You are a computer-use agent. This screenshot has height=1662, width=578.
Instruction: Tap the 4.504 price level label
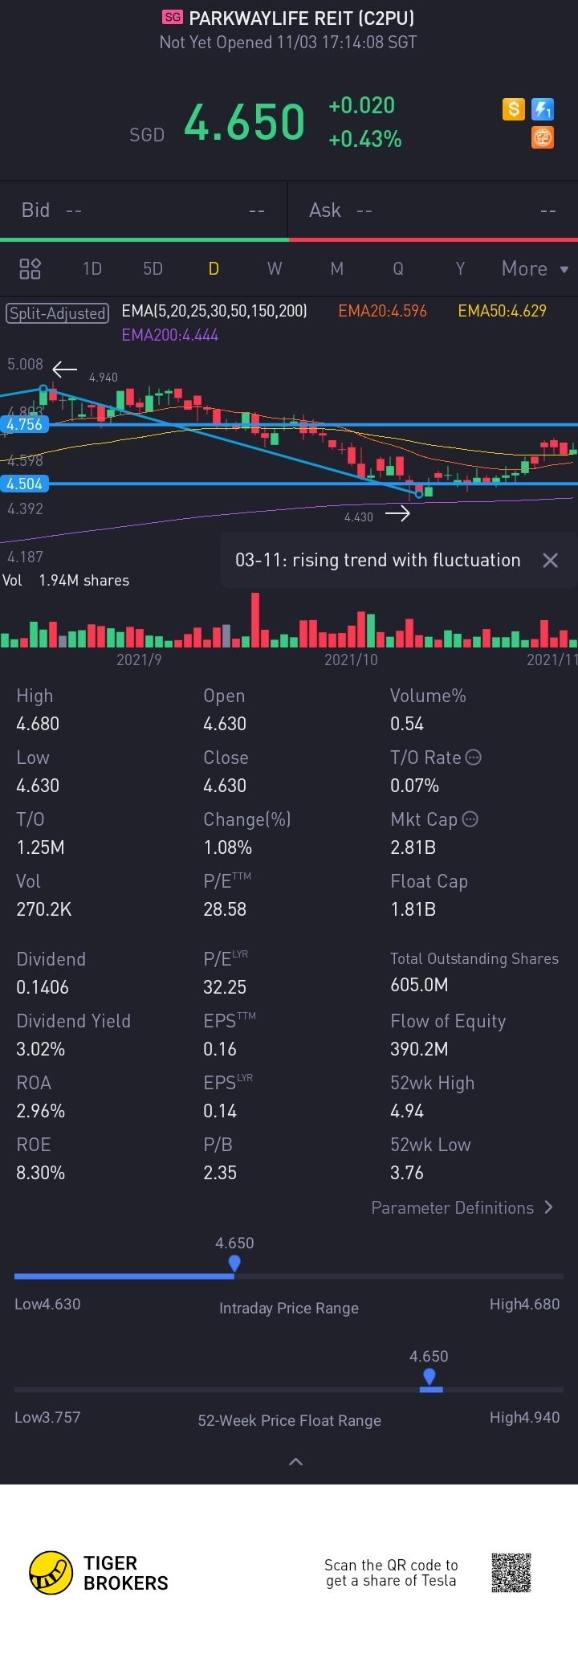pyautogui.click(x=24, y=484)
